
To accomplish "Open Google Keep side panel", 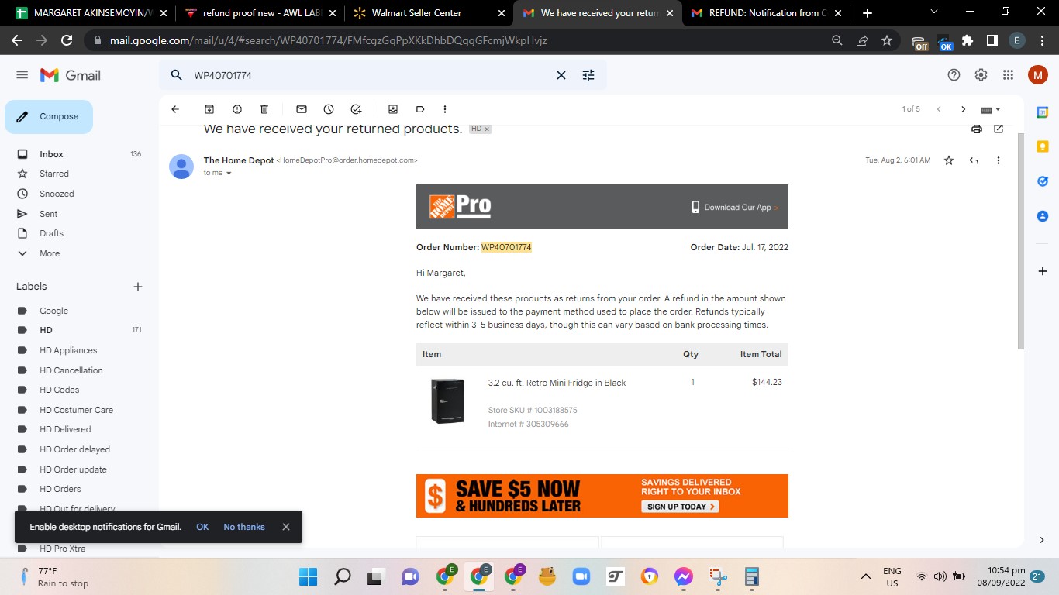I will [1043, 146].
